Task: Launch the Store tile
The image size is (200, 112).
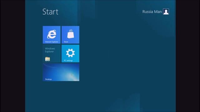Action: point(70,35)
